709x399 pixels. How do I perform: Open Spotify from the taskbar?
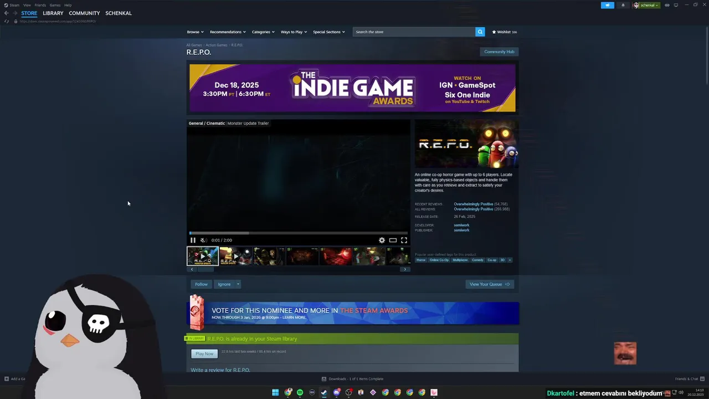click(300, 392)
